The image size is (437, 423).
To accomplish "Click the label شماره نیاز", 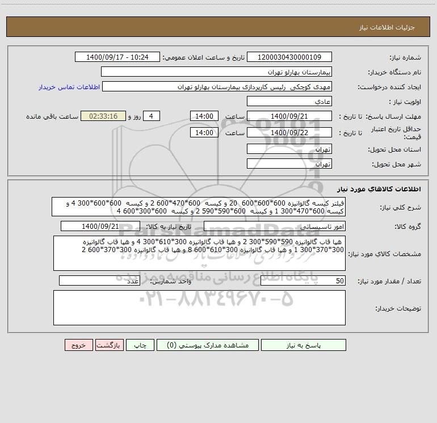I will click(x=405, y=57).
